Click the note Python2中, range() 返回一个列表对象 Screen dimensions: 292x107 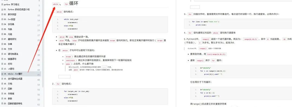(x=204, y=48)
